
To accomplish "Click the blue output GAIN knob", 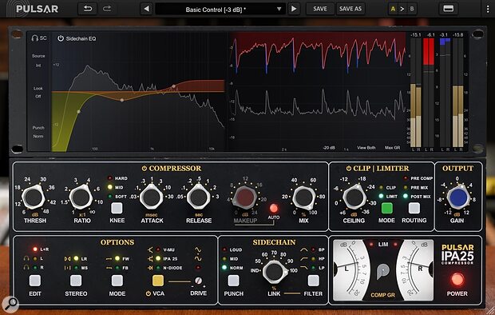I will pyautogui.click(x=458, y=197).
